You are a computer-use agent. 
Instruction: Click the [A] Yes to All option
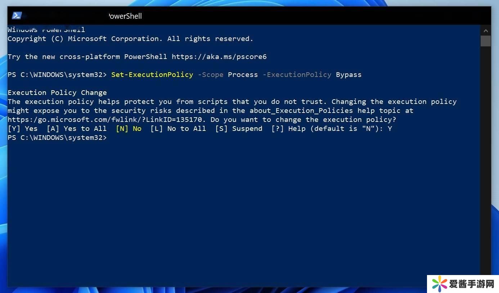point(77,129)
